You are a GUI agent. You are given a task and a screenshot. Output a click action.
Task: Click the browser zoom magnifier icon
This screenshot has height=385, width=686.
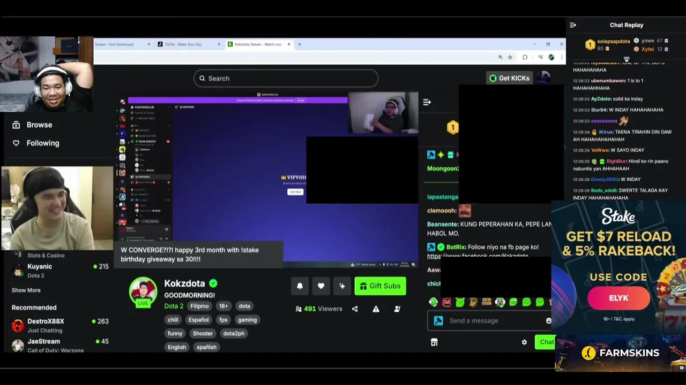(501, 57)
